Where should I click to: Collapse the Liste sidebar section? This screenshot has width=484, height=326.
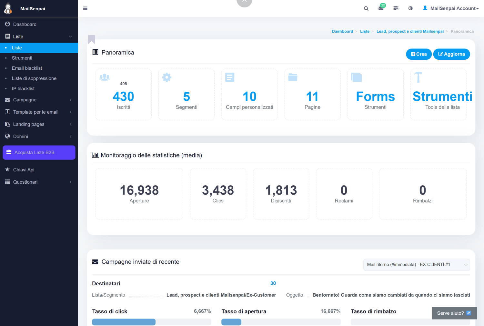39,36
